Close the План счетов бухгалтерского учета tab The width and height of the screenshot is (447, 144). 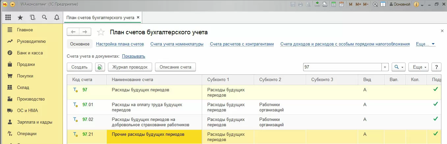(138, 17)
